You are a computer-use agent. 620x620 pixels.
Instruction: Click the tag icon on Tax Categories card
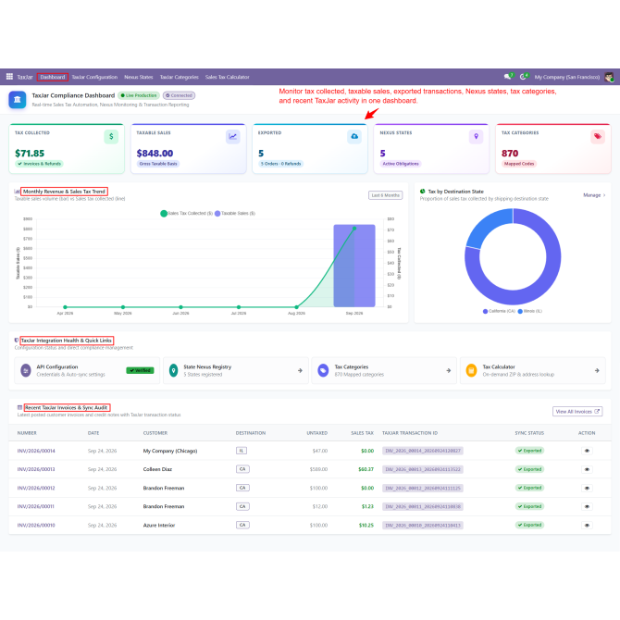click(598, 136)
